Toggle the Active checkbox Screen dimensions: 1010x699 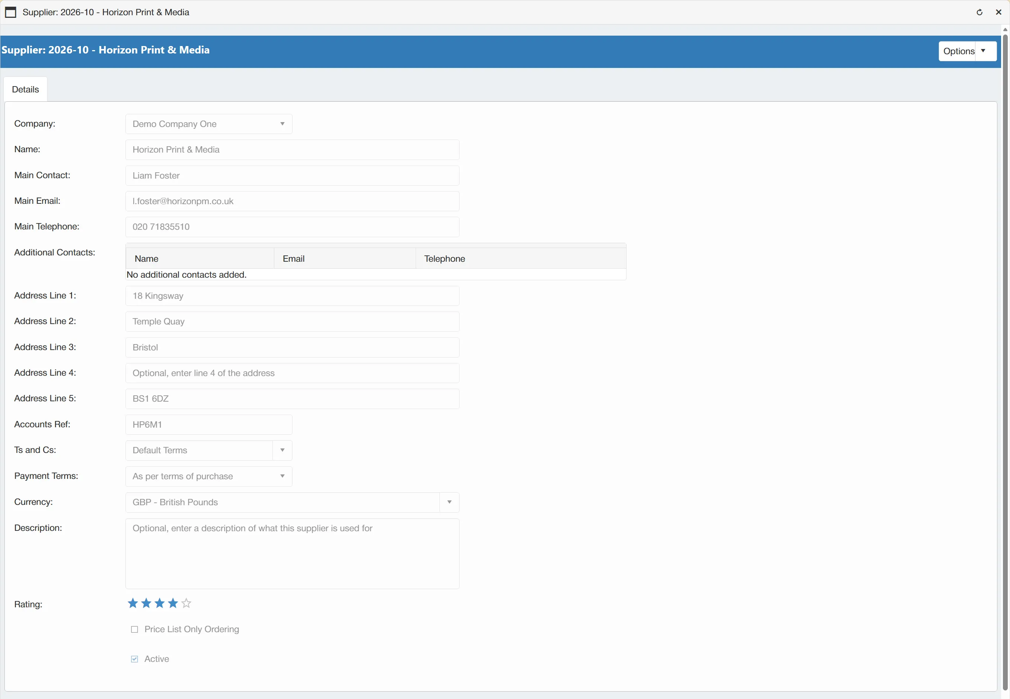134,659
